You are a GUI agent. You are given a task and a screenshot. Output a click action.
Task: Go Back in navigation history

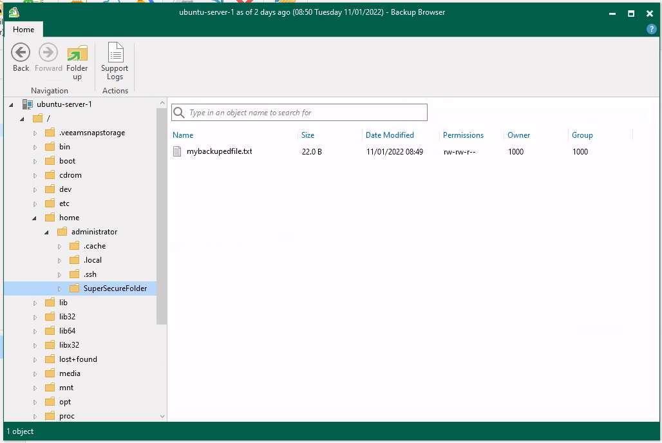click(x=21, y=57)
